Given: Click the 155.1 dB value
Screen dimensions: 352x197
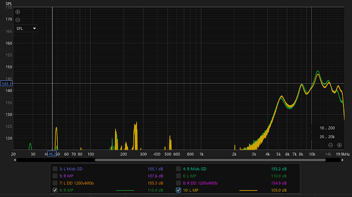Looking at the screenshot, I should click(156, 169).
